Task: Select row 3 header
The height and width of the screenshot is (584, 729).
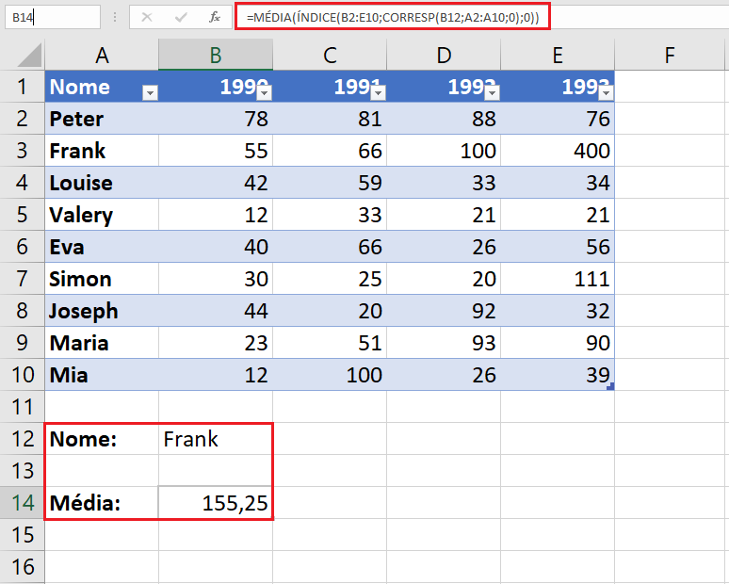Action: [x=22, y=151]
